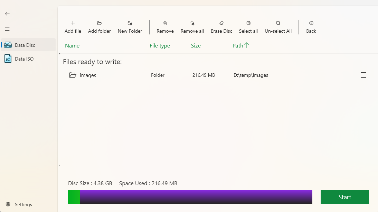Viewport: 378px width, 212px height.
Task: Switch to the Data ISO tab
Action: pos(24,59)
